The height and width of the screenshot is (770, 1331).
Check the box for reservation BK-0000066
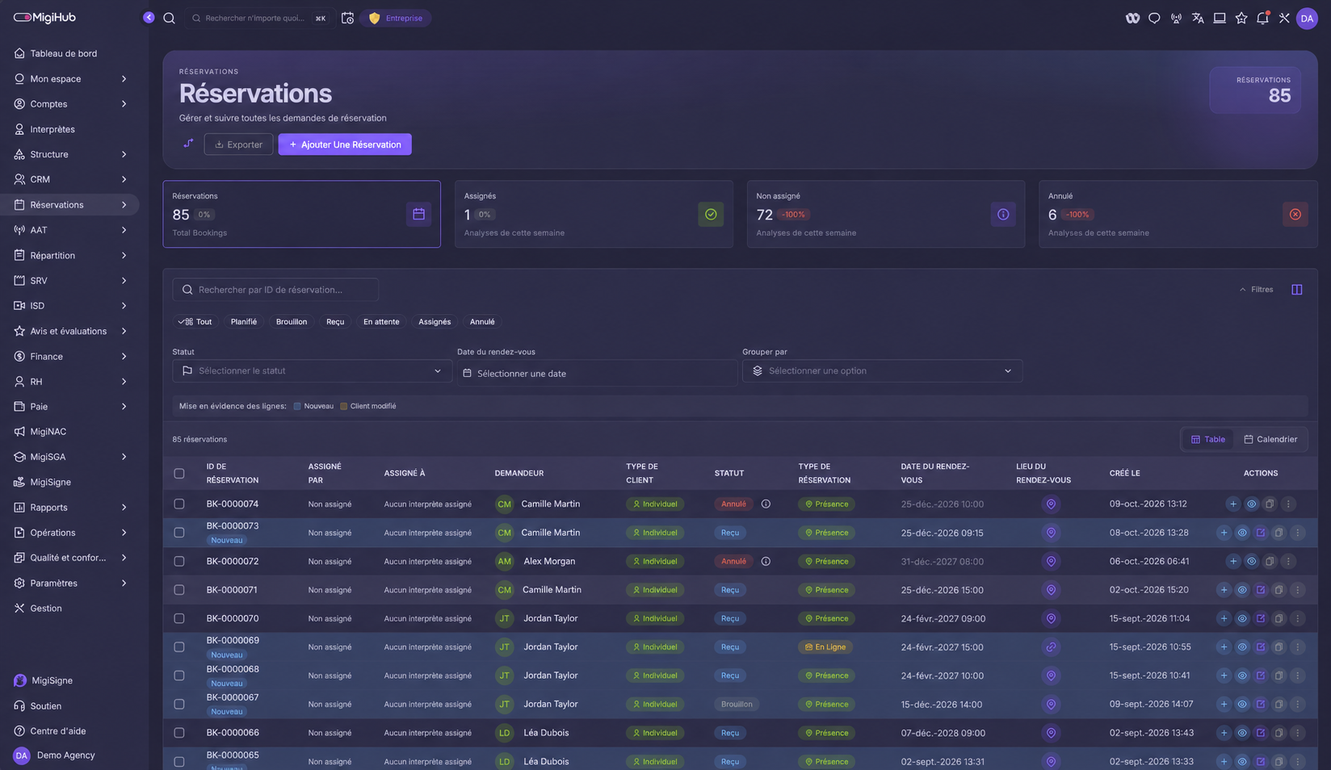click(179, 733)
